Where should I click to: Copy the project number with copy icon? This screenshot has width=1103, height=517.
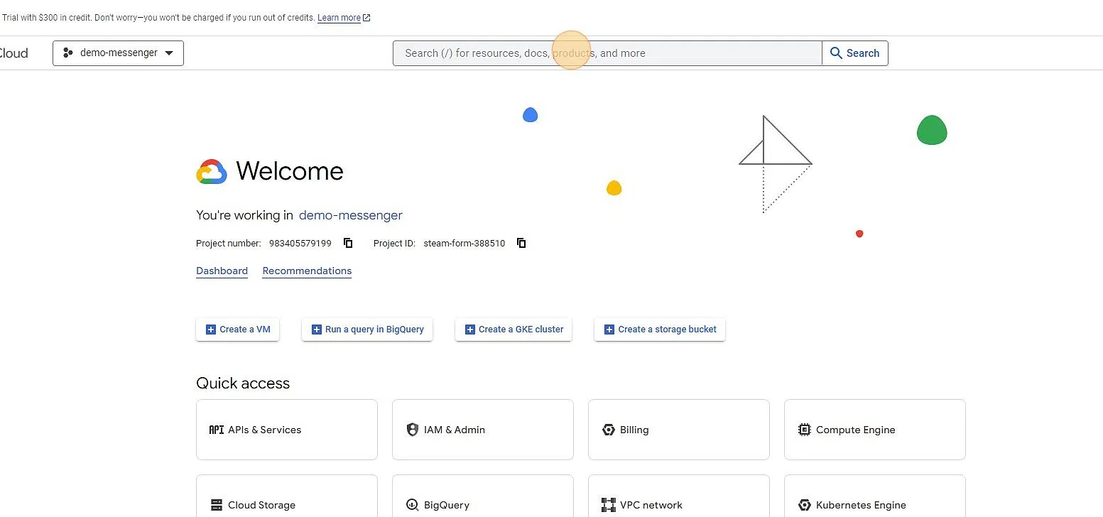point(348,243)
